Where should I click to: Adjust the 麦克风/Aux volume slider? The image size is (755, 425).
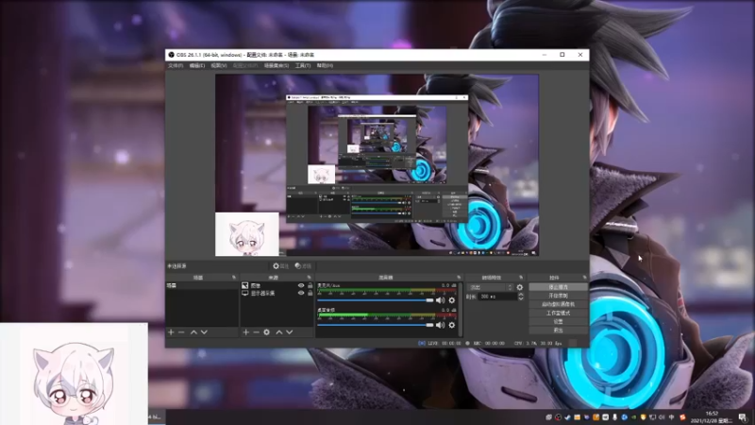pyautogui.click(x=375, y=300)
